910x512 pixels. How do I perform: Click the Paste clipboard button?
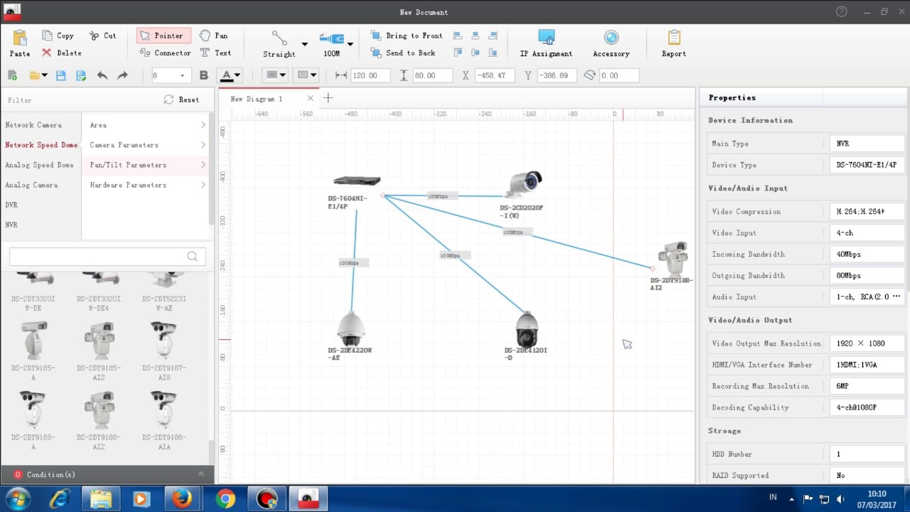point(20,43)
